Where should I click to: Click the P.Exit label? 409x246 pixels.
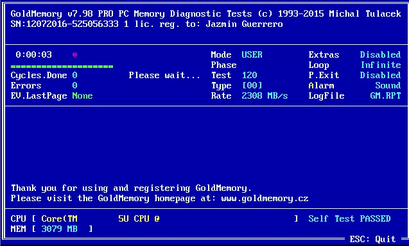[x=324, y=75]
